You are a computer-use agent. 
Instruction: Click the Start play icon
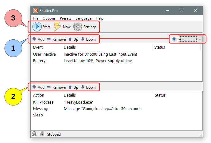(37, 27)
